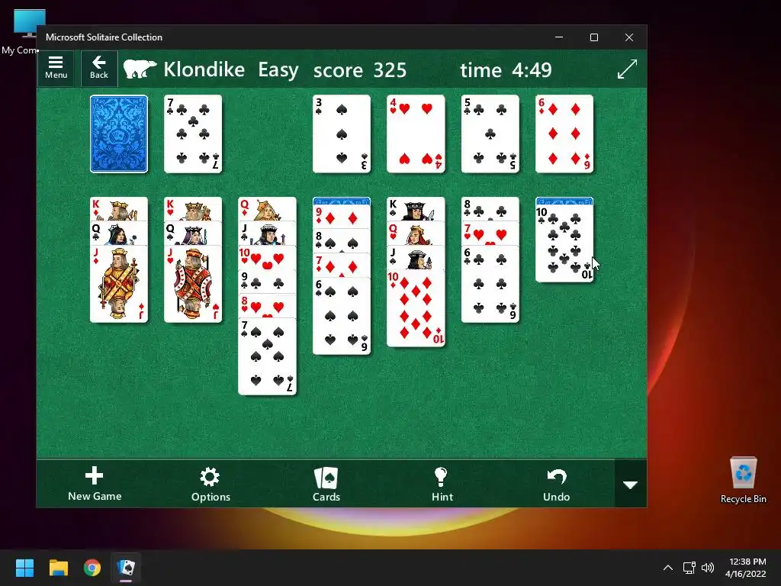781x586 pixels.
Task: Click the 6 of diamonds foundation pile
Action: tap(564, 134)
